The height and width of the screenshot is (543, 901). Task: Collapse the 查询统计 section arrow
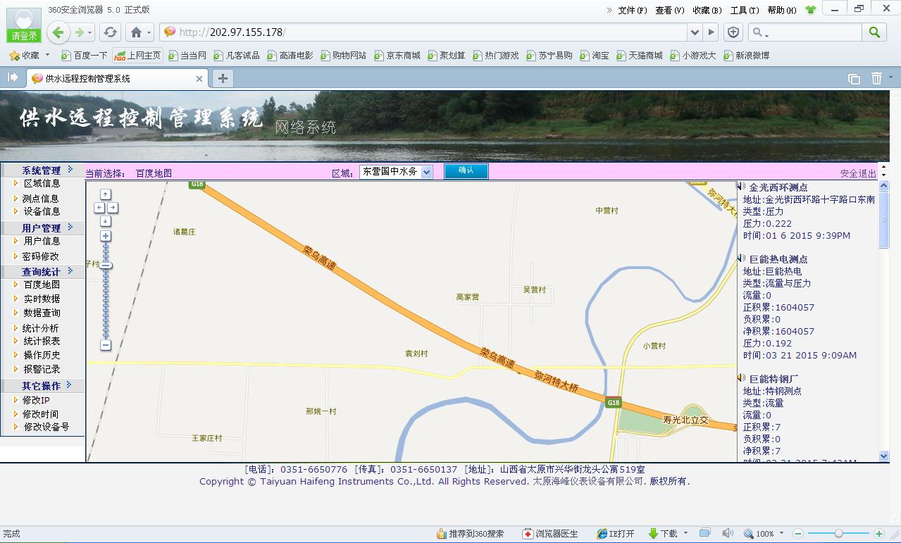coord(70,271)
